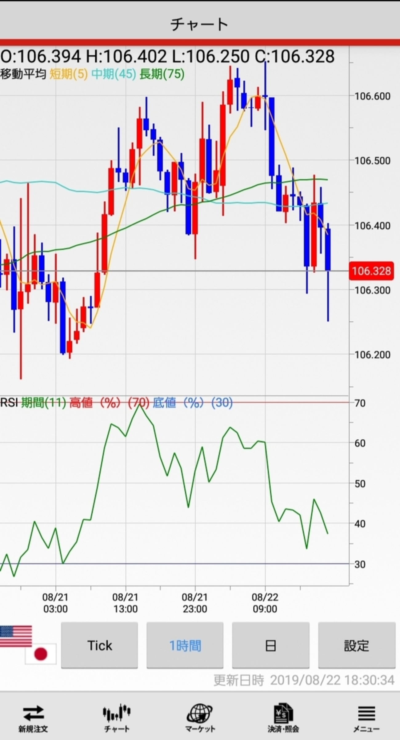Tap the 08/21 03:00 time axis label

[55, 603]
